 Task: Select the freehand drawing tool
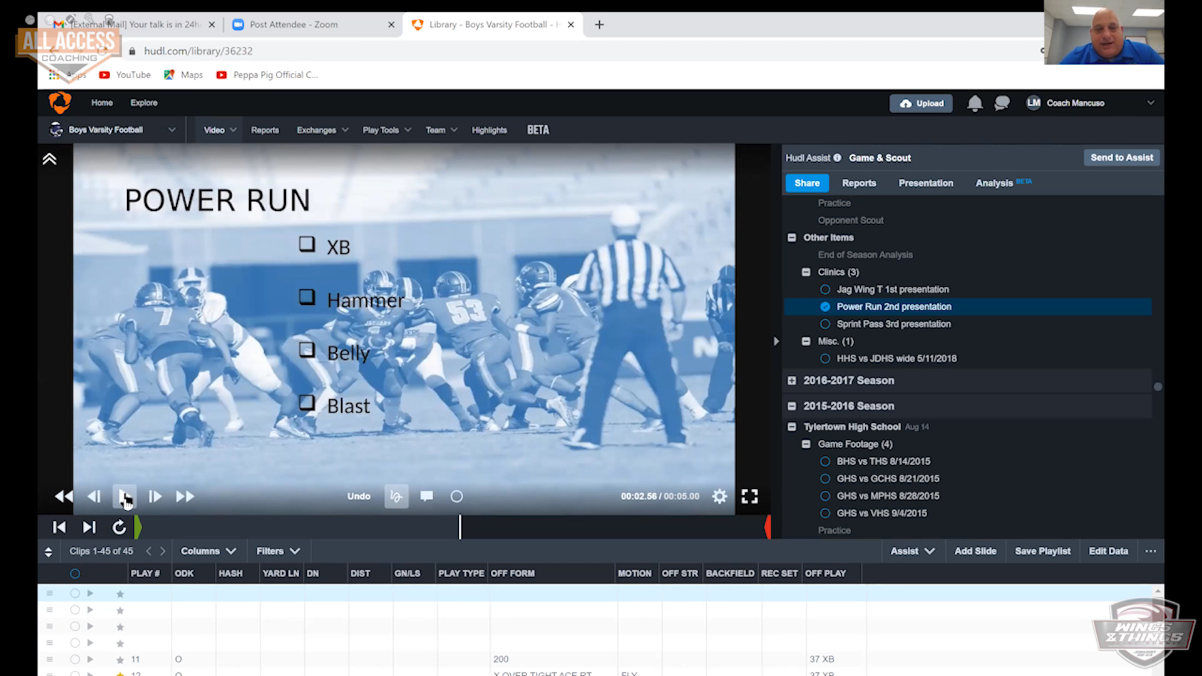coord(396,496)
